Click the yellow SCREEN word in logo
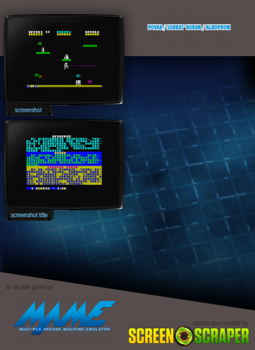The height and width of the screenshot is (350, 255). pyautogui.click(x=151, y=336)
